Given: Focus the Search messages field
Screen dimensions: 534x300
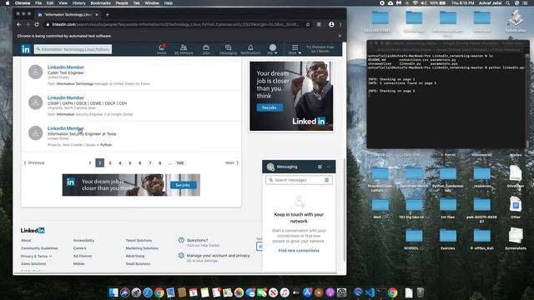Looking at the screenshot, I should (299, 180).
